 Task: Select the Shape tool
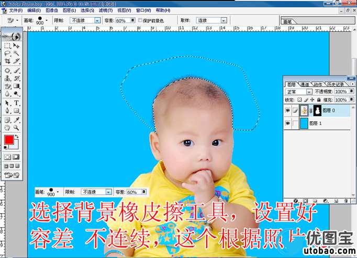(16, 111)
